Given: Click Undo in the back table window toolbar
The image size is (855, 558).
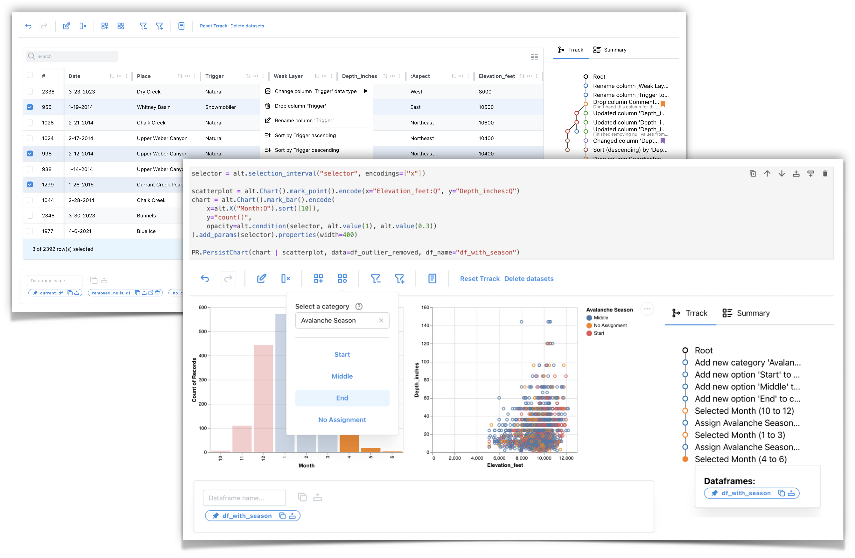Looking at the screenshot, I should pos(28,26).
